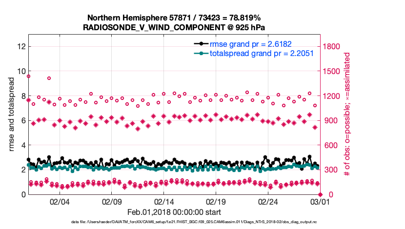Viewport: 405px width, 229px height.
Task: Click the red asterisk at bottom right axis corner
Action: [320, 194]
